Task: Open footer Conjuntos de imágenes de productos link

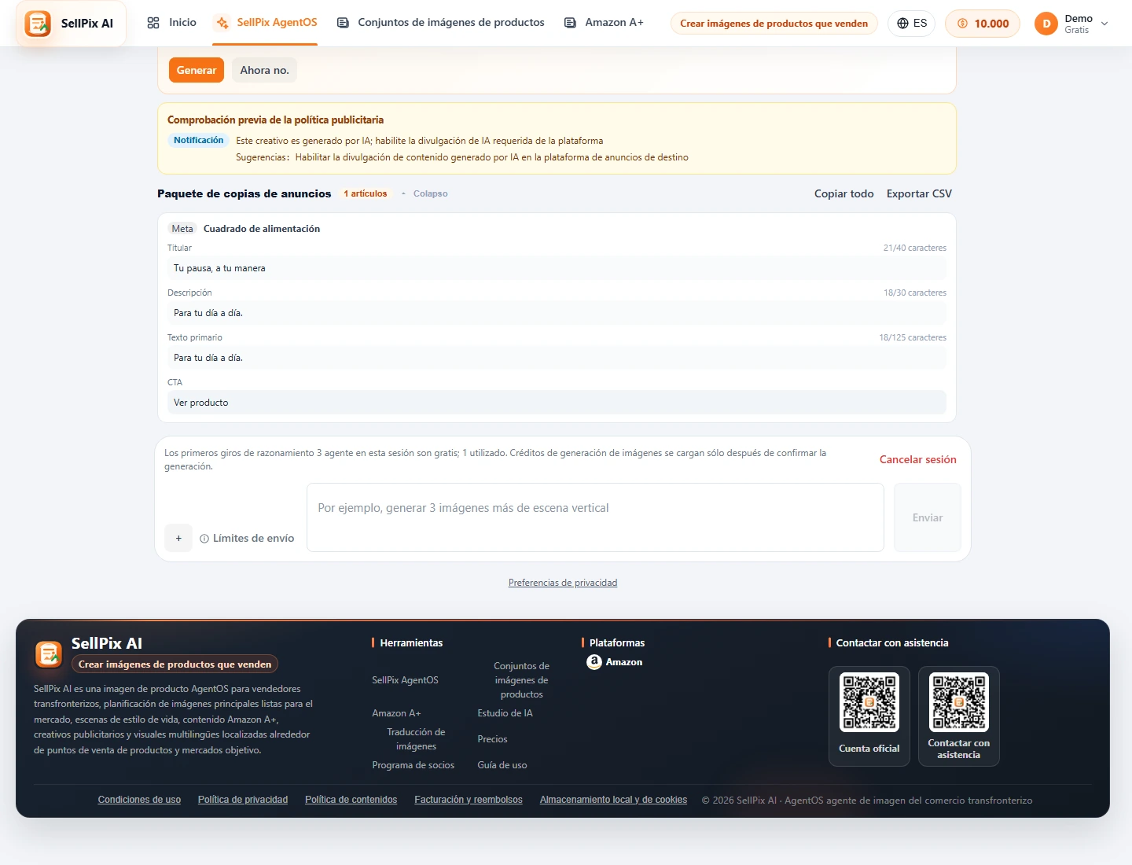Action: pos(521,680)
